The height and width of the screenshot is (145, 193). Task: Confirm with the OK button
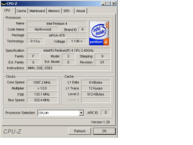104,131
